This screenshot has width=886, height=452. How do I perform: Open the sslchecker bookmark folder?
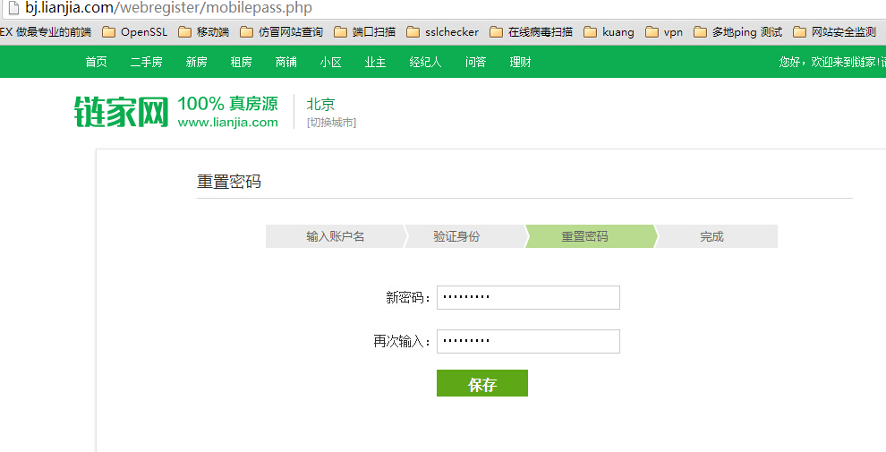point(442,32)
